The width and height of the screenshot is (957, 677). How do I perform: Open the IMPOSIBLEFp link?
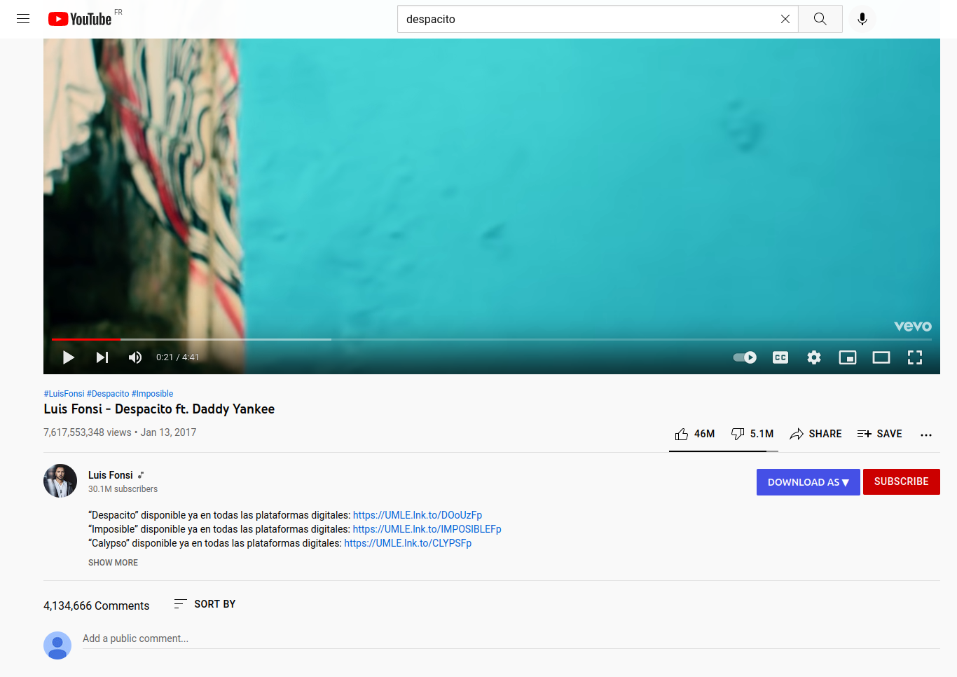tap(427, 529)
